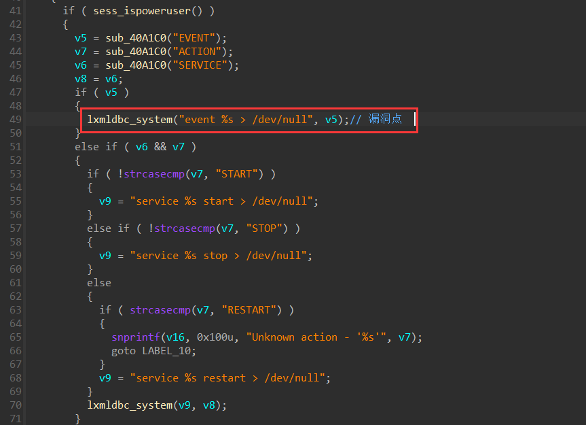Image resolution: width=586 pixels, height=425 pixels.
Task: Click variable v16 on line 65
Action: [175, 337]
